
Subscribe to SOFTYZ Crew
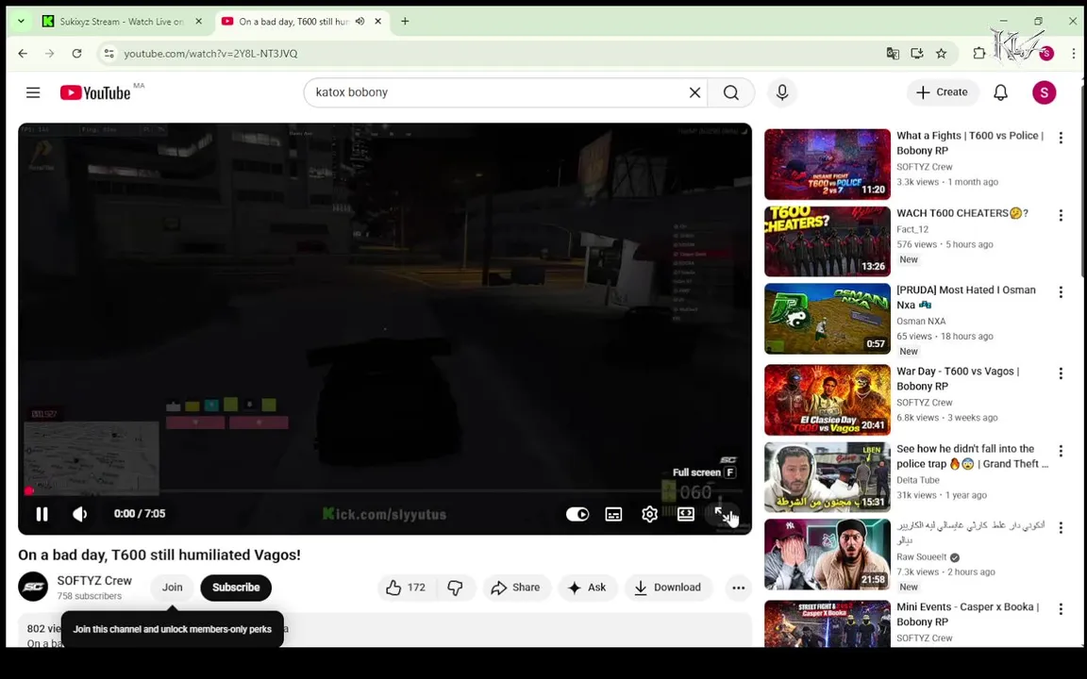[236, 588]
